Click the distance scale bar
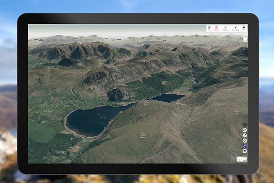Image resolution: width=274 pixels, height=183 pixels. coord(242,159)
